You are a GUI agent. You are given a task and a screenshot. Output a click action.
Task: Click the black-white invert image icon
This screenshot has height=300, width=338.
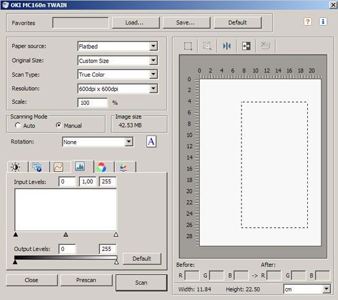pos(246,46)
